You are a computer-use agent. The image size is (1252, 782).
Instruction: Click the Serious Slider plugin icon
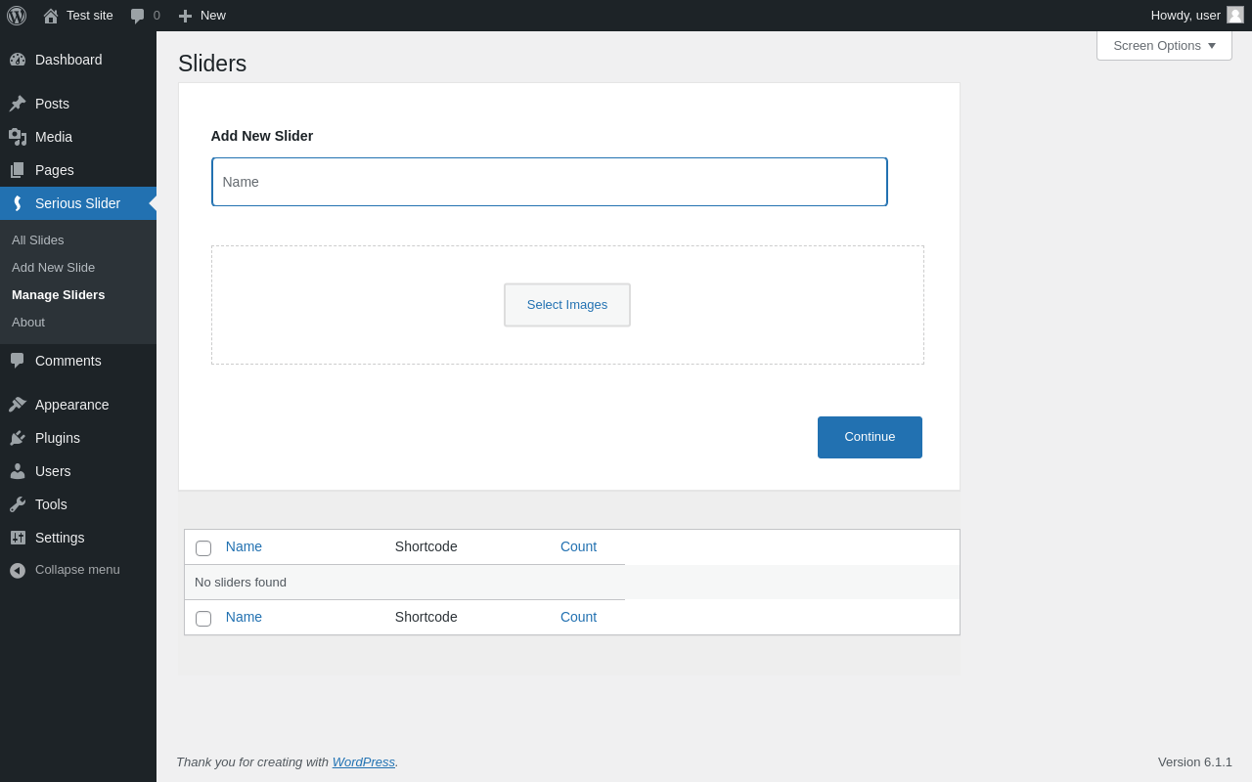pyautogui.click(x=18, y=203)
